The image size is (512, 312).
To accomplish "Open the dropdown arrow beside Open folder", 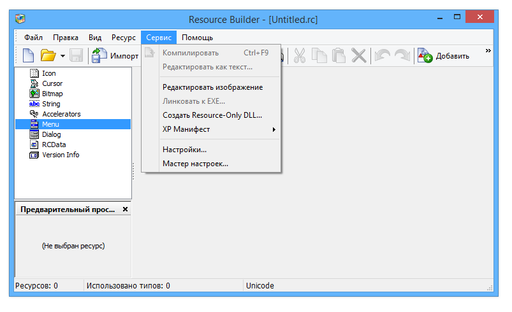I will coord(62,56).
